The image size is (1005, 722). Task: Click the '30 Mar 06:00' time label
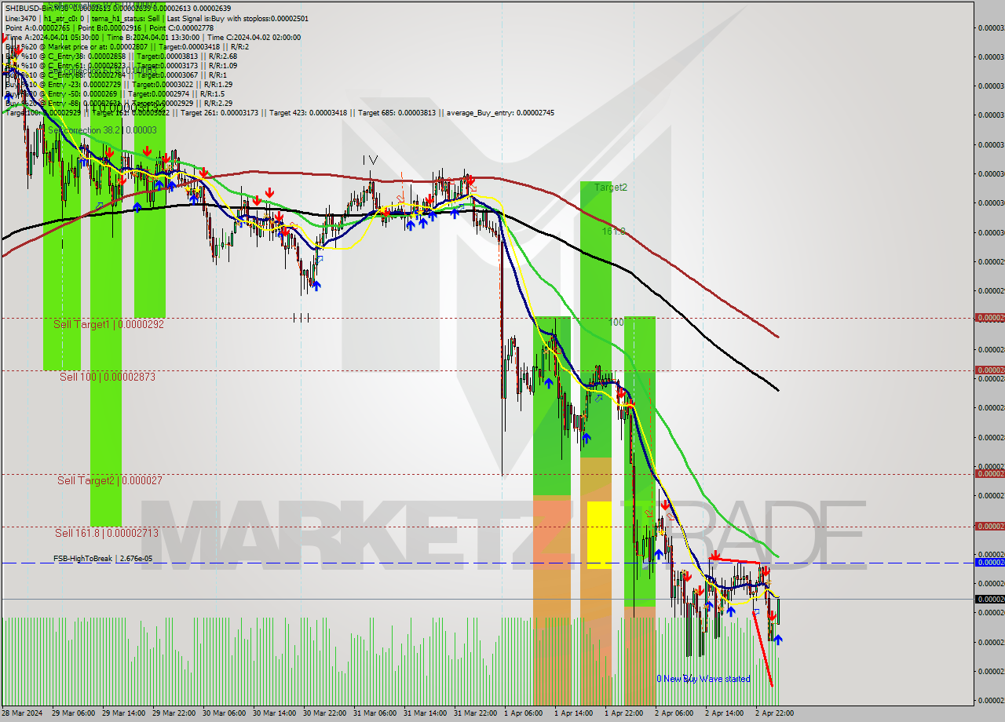tap(224, 713)
